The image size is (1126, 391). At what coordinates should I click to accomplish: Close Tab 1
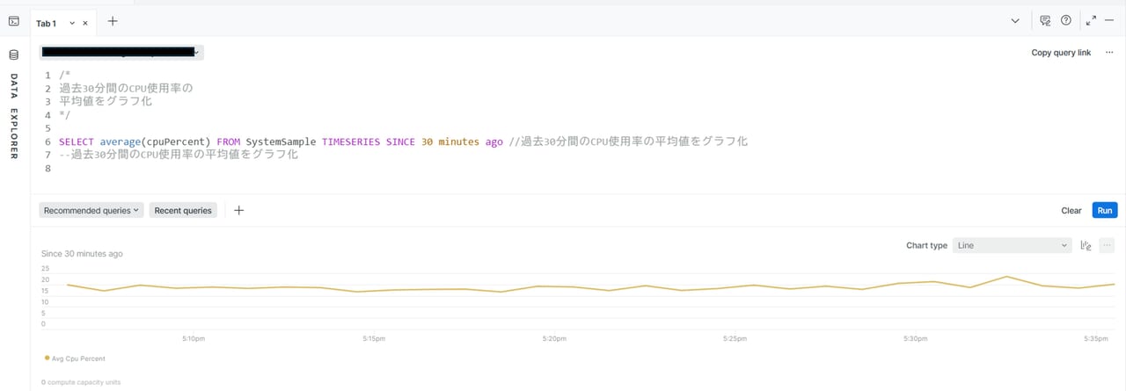tap(85, 23)
